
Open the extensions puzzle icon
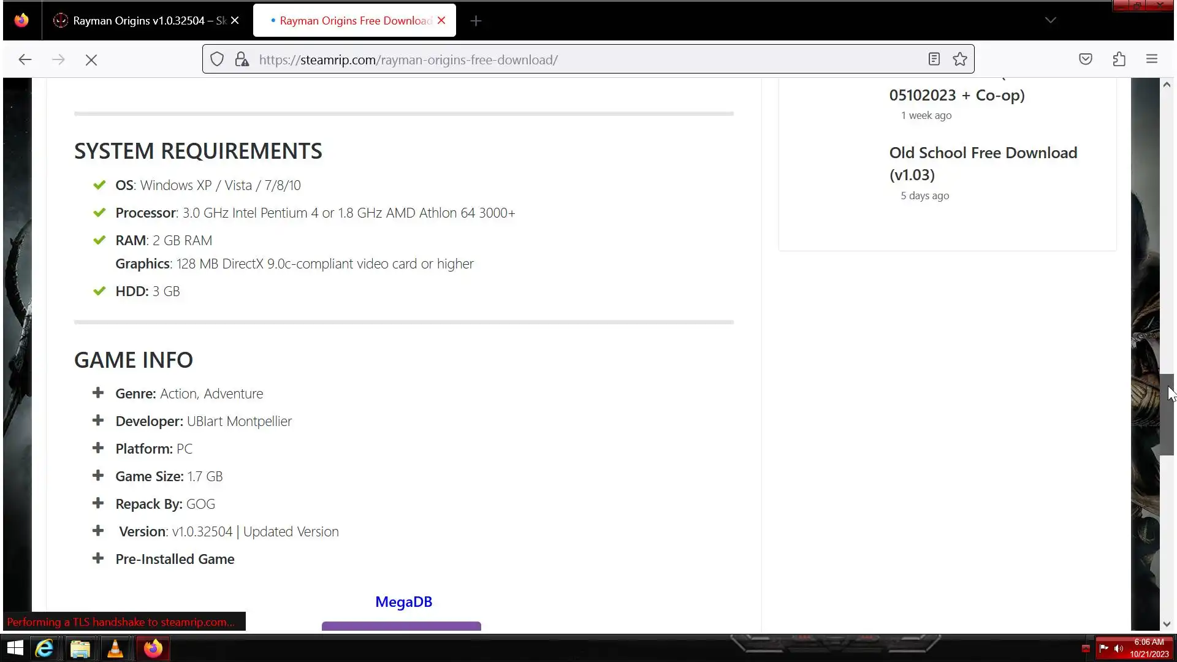(x=1119, y=59)
